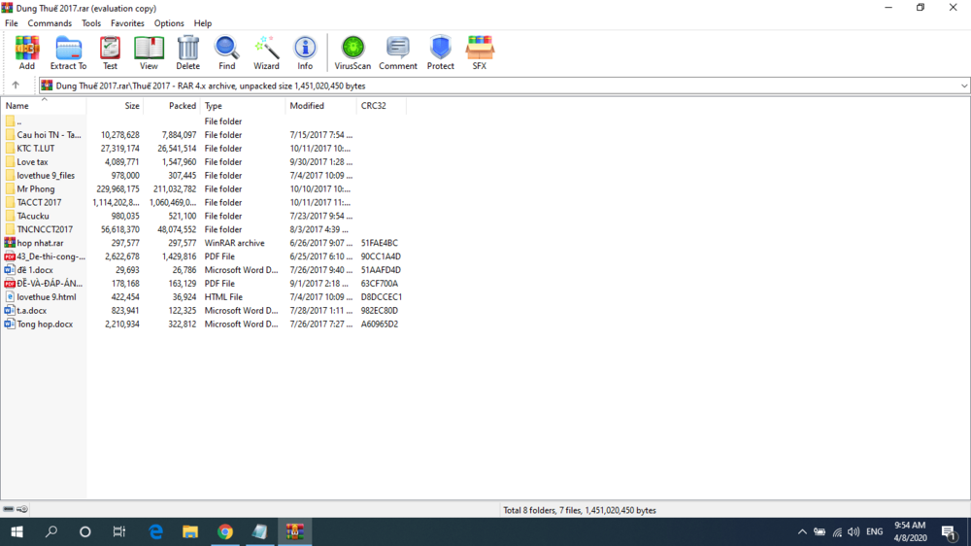The width and height of the screenshot is (971, 546).
Task: Click the WinRAR taskbar icon
Action: click(295, 531)
